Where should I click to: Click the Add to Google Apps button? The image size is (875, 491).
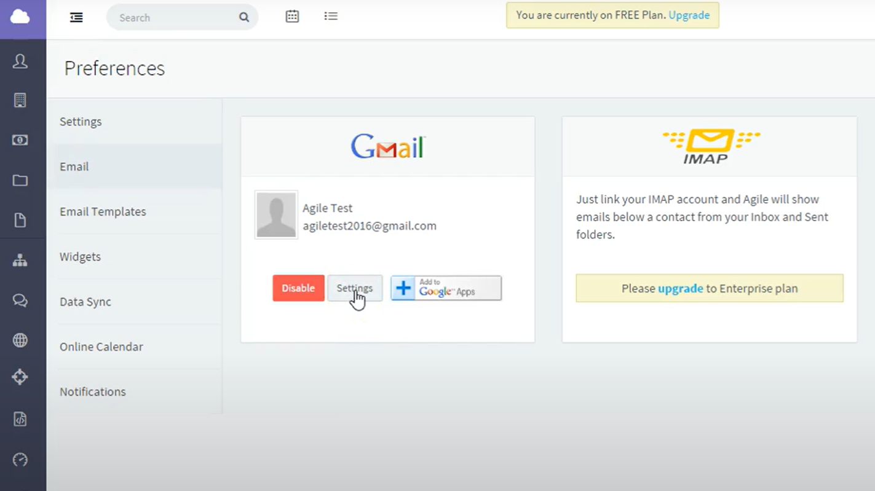(446, 288)
